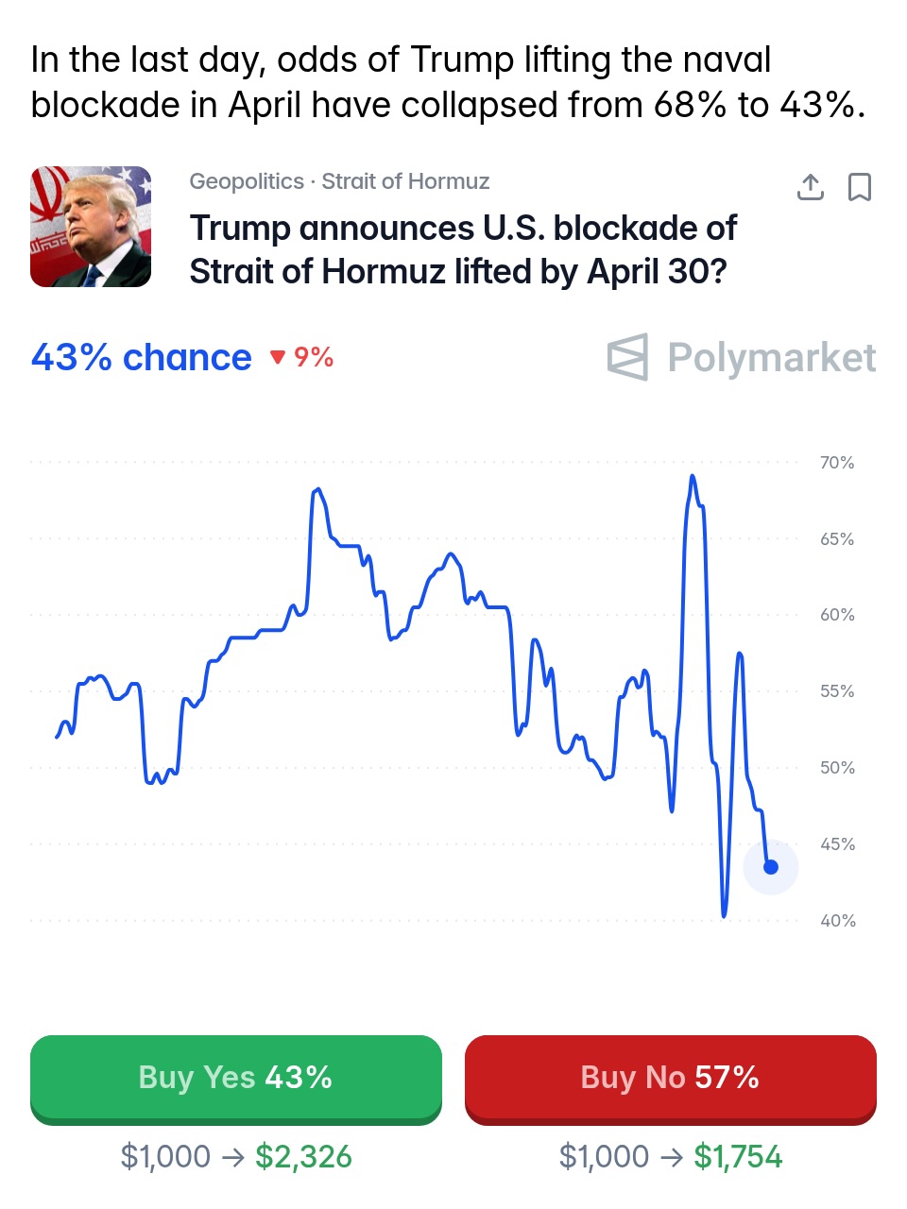Click the 70% axis label
This screenshot has width=907, height=1209.
tap(836, 463)
